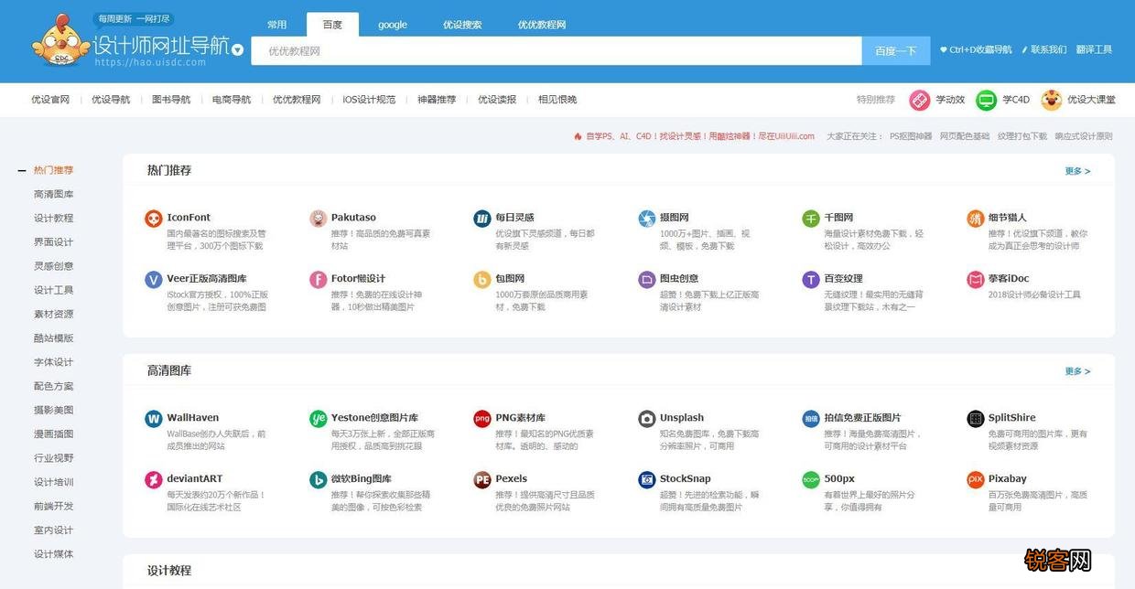Select the 百度 search tab

pyautogui.click(x=332, y=25)
